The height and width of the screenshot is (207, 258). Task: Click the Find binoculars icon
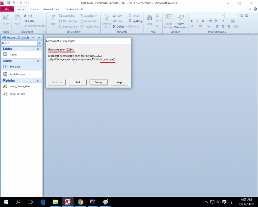[x=149, y=17]
